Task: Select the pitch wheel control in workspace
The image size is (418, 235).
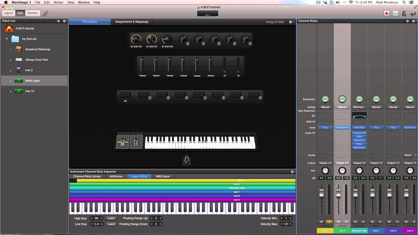Action: coord(123,142)
